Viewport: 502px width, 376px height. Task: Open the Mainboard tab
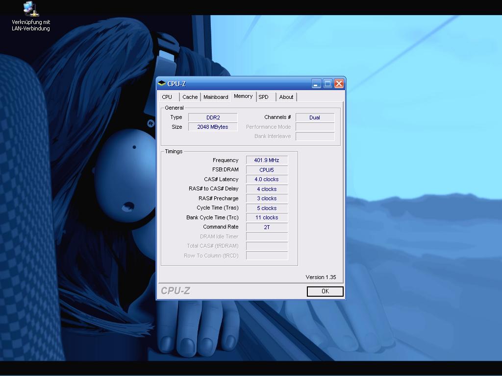(x=216, y=97)
